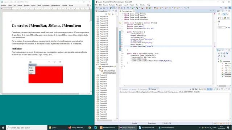This screenshot has height=130, width=232.
Task: Open dropdown next to Run button
Action: (134, 8)
